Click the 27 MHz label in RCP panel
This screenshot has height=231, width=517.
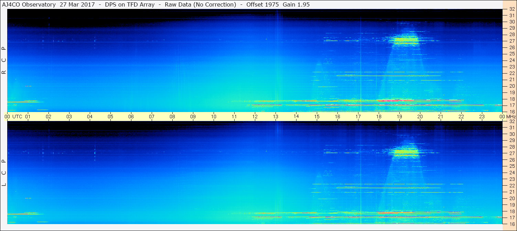(x=511, y=41)
